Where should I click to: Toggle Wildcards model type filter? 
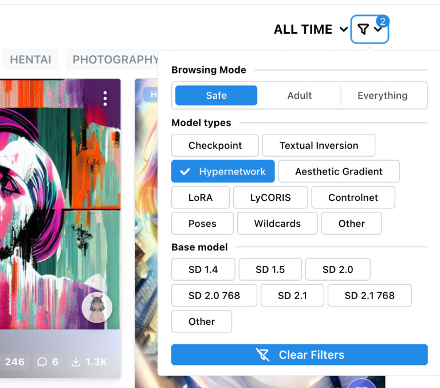(277, 223)
